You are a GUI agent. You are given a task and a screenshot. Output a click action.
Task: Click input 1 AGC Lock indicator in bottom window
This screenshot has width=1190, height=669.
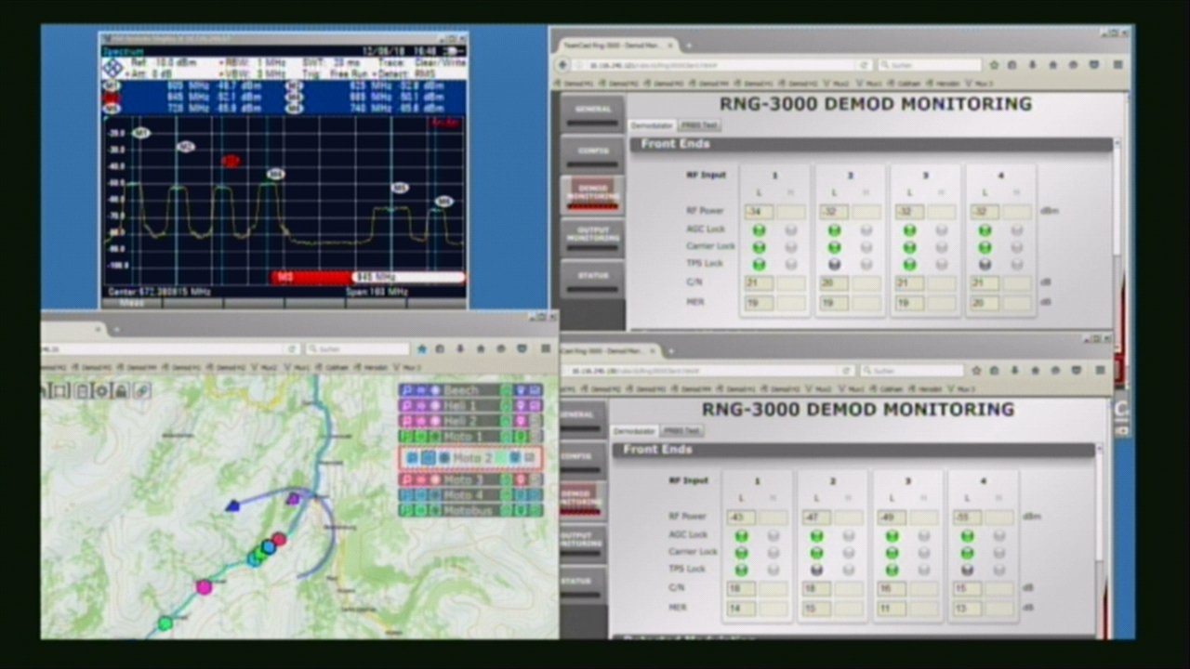[x=741, y=536]
